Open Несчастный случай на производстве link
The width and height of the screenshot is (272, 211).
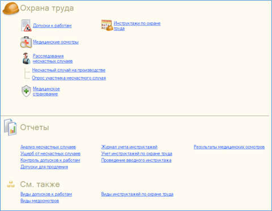click(69, 70)
